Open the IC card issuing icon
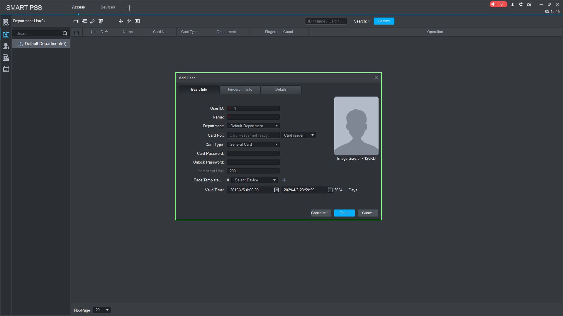 (x=137, y=21)
